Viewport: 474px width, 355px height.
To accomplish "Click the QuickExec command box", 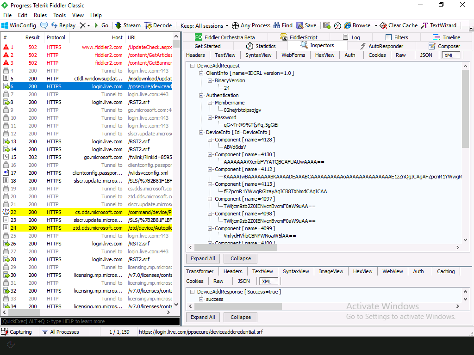I will click(89, 321).
